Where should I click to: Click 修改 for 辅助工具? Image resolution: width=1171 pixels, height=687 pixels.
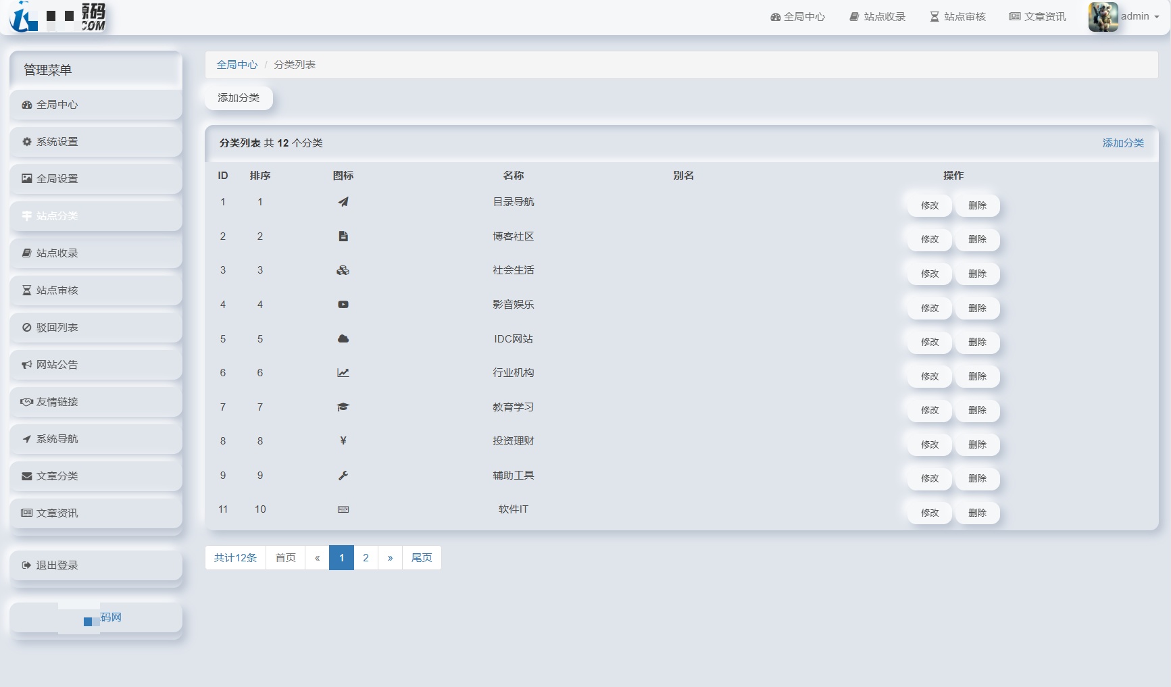tap(930, 478)
